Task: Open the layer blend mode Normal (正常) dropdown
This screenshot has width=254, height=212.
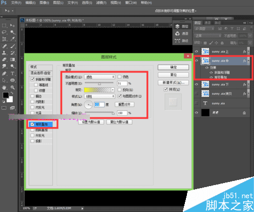Action: click(208, 36)
